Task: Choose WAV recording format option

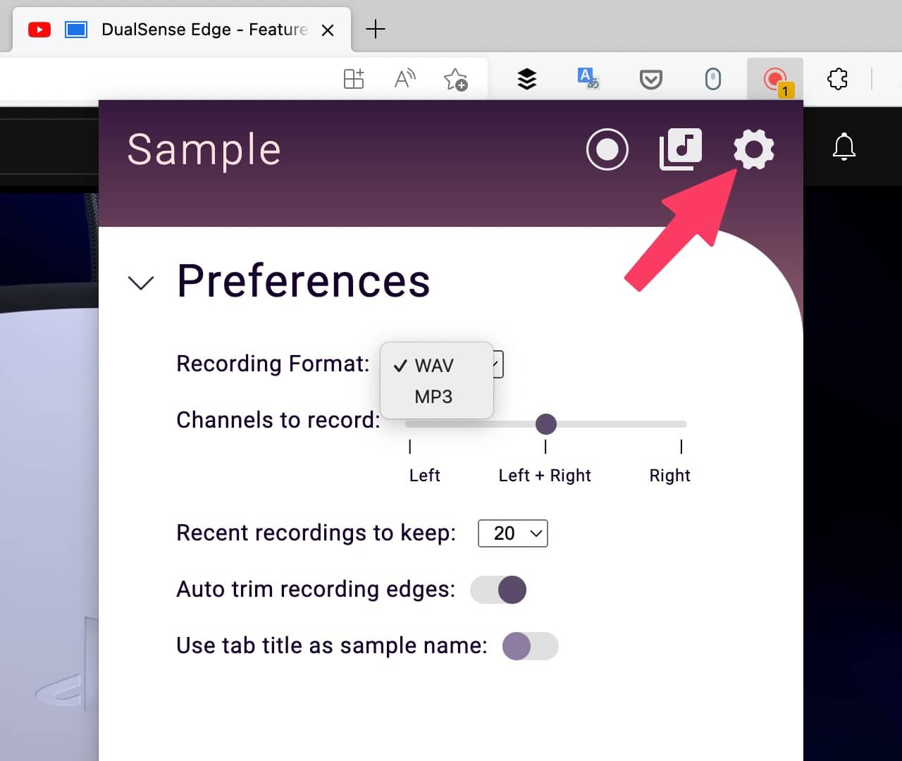Action: pos(436,366)
